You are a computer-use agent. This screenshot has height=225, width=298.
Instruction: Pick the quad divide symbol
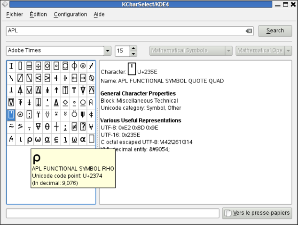[x=38, y=66]
